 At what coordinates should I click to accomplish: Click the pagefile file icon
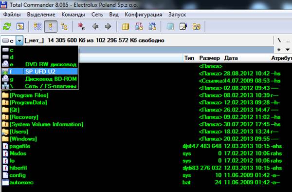[5, 146]
